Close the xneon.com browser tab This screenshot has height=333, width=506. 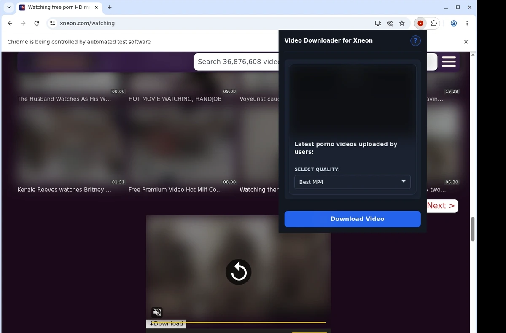(97, 7)
